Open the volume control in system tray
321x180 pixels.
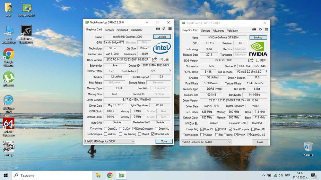(281, 175)
